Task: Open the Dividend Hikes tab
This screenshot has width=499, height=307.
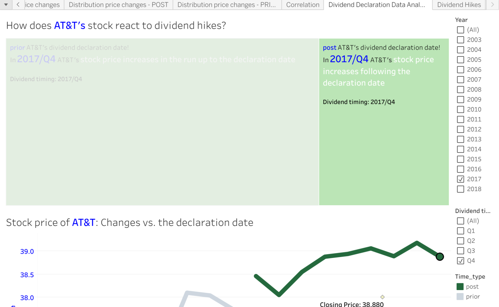Action: point(459,5)
